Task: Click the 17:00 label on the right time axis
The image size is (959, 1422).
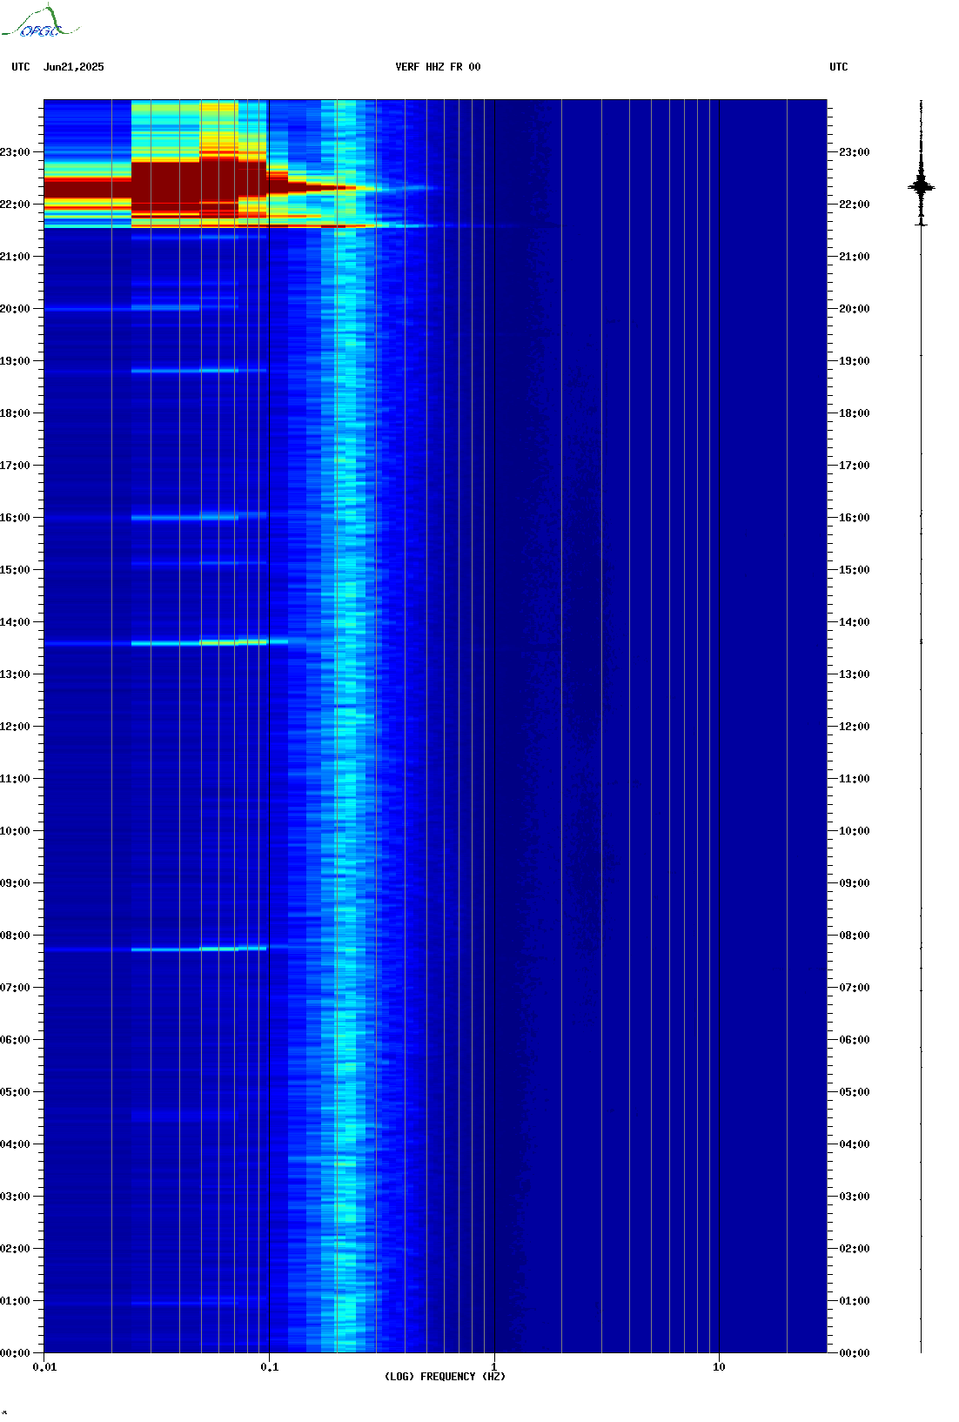Action: coord(854,466)
